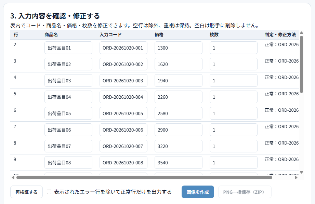Image resolution: width=315 pixels, height=204 pixels.
Task: Click the 再検証する button
Action: tap(27, 192)
